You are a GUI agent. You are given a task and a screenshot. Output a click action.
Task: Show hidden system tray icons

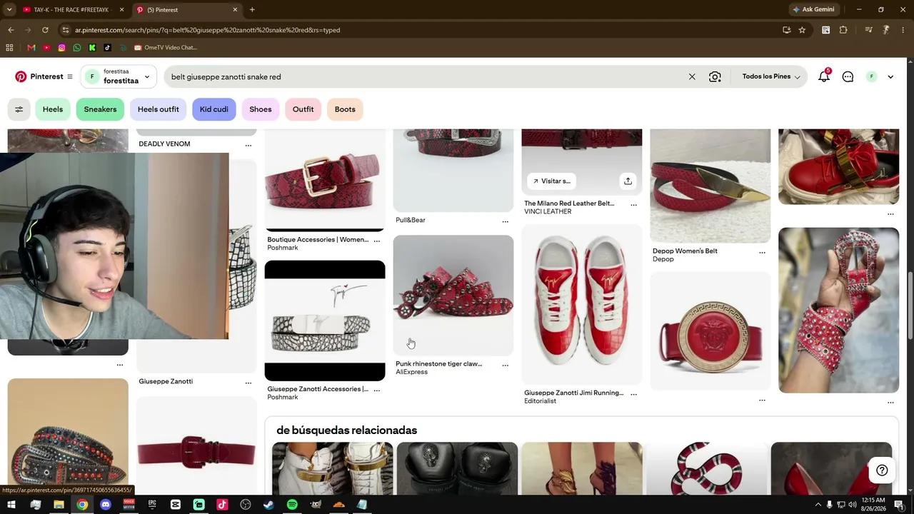(818, 505)
